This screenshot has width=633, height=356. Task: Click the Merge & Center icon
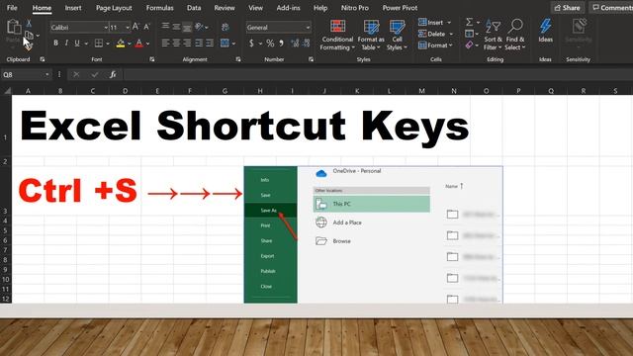(225, 43)
